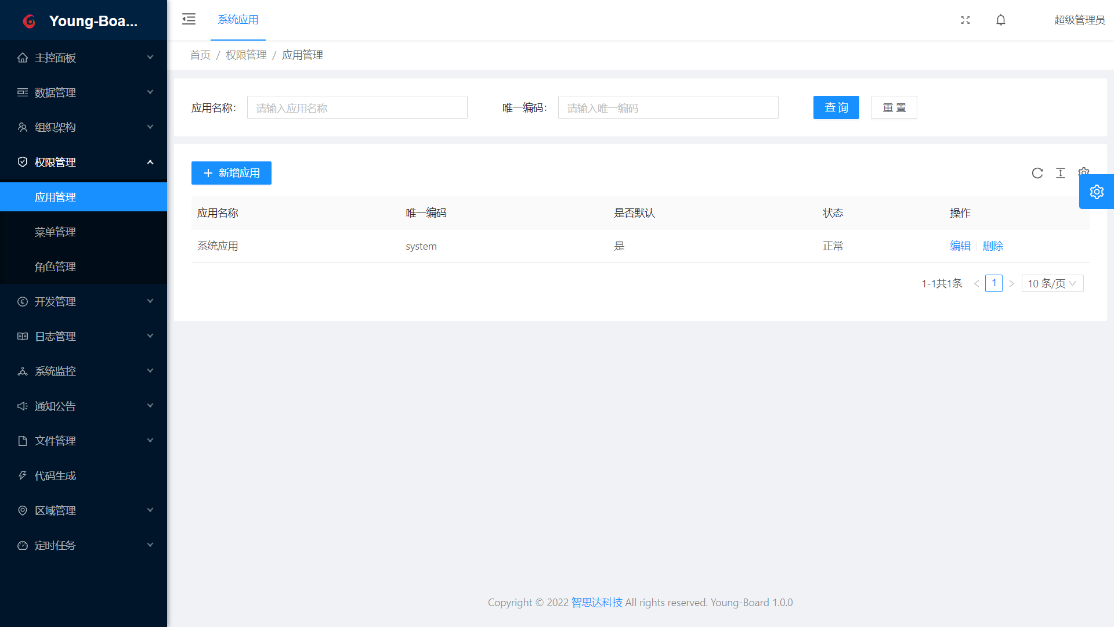Collapse the sidebar with menu fold icon
The image size is (1114, 627).
pyautogui.click(x=189, y=19)
